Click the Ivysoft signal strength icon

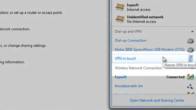point(190,77)
